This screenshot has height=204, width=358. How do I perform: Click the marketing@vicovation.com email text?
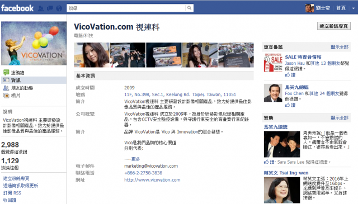(151, 166)
